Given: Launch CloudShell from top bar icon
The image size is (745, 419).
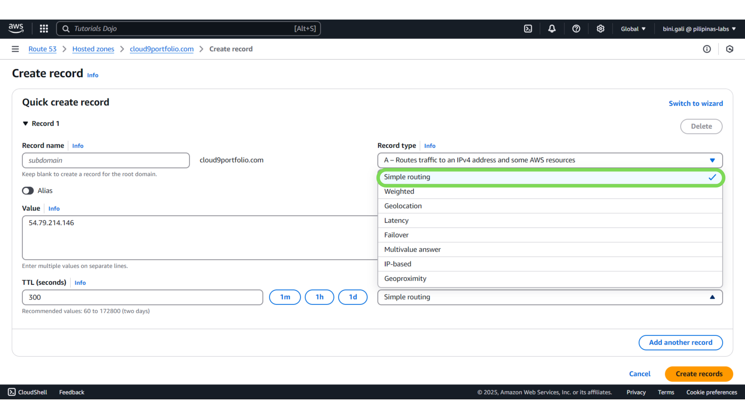Looking at the screenshot, I should click(x=528, y=29).
